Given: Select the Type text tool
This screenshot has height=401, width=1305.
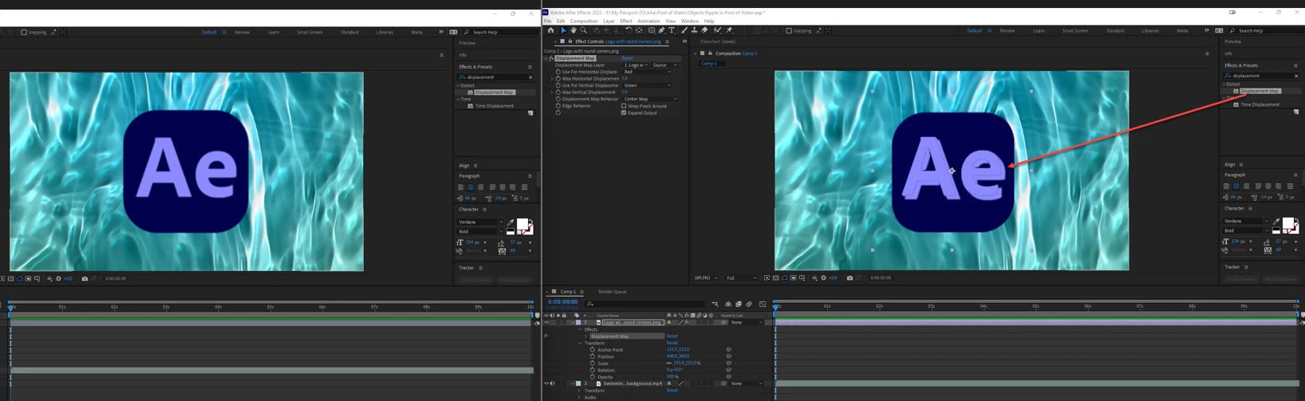Looking at the screenshot, I should coord(672,30).
